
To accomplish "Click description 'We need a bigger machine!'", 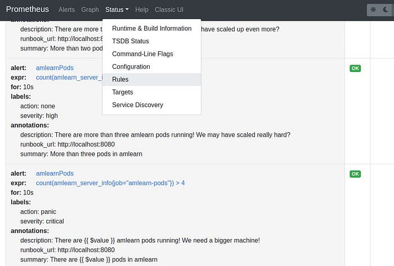I will [x=140, y=240].
